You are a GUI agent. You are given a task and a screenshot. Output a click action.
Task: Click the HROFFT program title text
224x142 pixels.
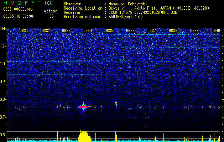click(x=22, y=3)
